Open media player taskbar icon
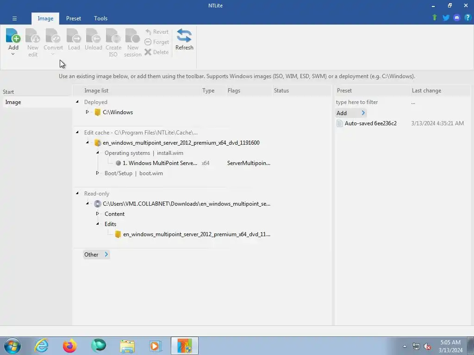Viewport: 474px width, 355px height. [156, 346]
